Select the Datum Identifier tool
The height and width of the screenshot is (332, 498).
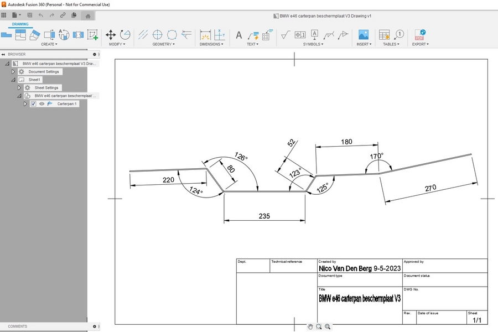pos(314,35)
